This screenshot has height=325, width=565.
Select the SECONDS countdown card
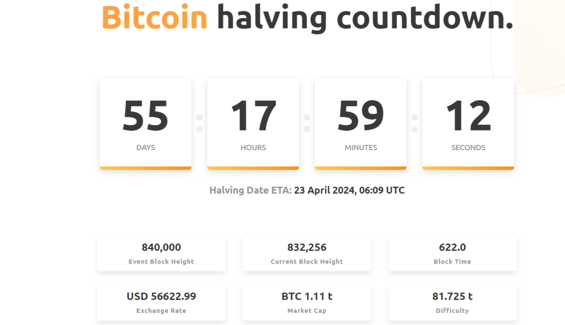[x=468, y=123]
